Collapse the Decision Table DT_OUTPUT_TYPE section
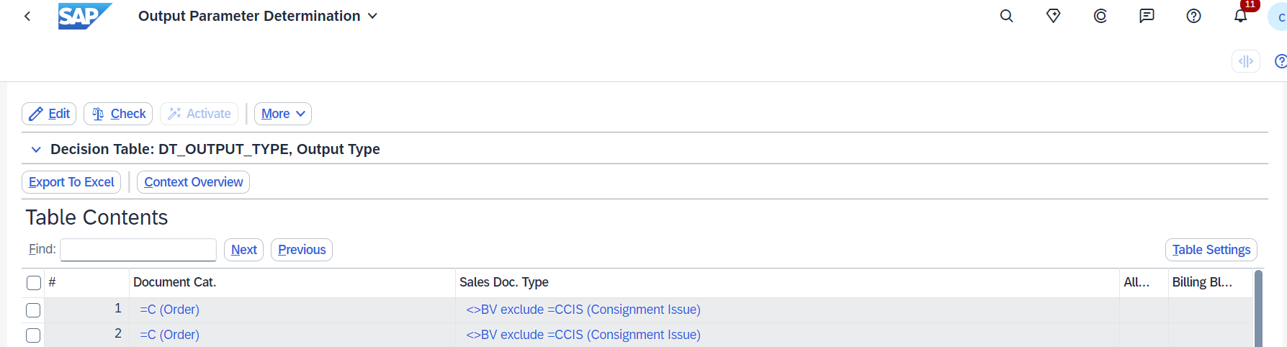The width and height of the screenshot is (1287, 347). [x=36, y=150]
